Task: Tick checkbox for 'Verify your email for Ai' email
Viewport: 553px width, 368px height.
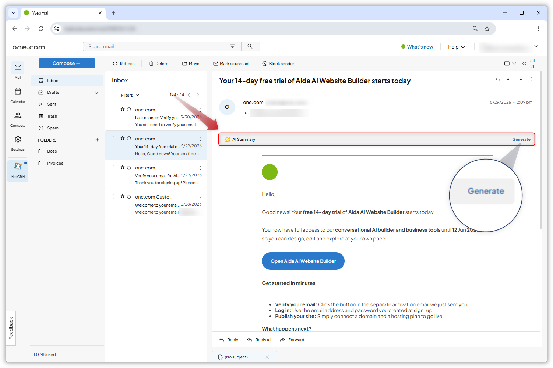Action: click(115, 167)
